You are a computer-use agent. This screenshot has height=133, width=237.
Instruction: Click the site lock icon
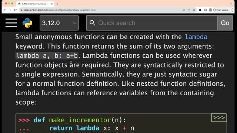[x=21, y=10]
